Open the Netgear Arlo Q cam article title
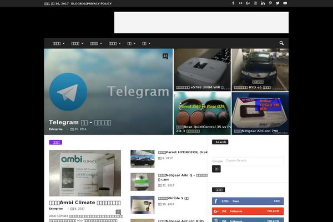Screen dimensions: 333x222 183,177
